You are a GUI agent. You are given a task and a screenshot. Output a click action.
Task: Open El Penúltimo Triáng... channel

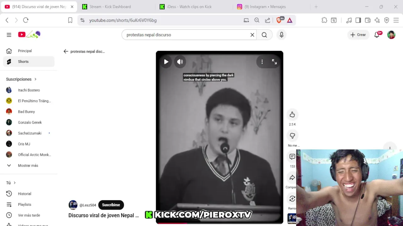click(x=29, y=101)
